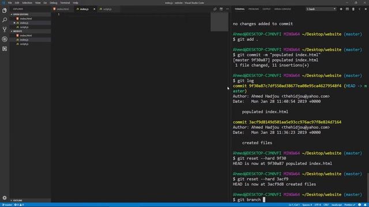Split the terminal panel
Viewport: 369px width, 207px height.
pyautogui.click(x=347, y=9)
